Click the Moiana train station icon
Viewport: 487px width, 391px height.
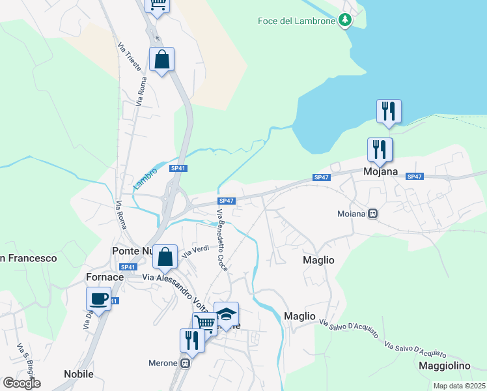372,214
